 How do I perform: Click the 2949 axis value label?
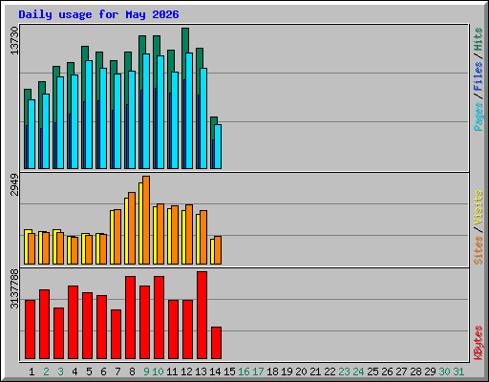point(14,184)
